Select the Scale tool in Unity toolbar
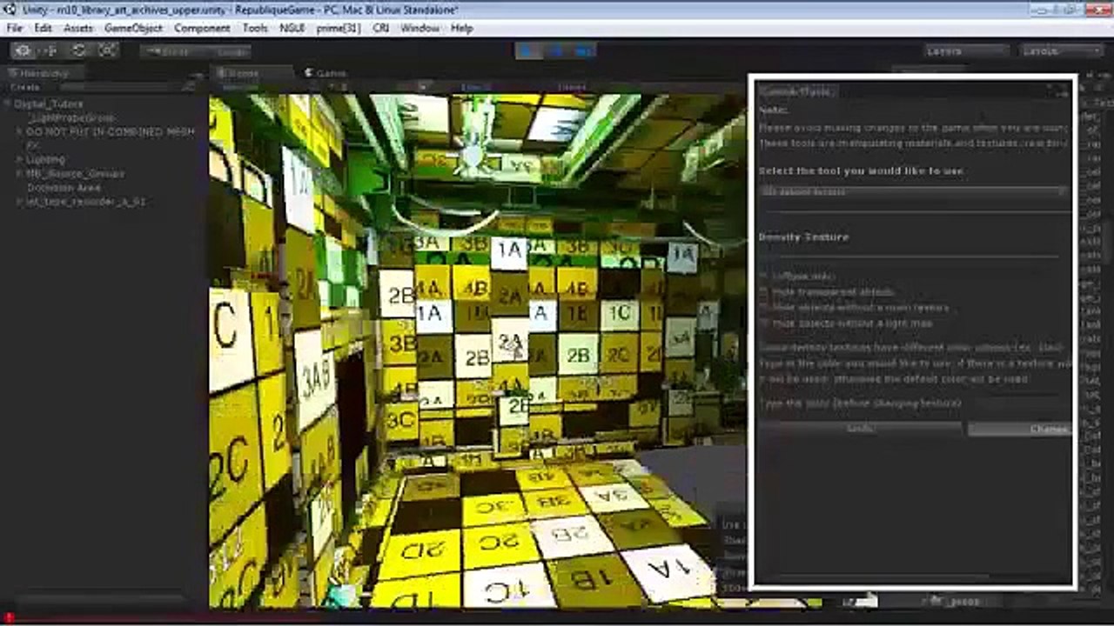 (108, 51)
